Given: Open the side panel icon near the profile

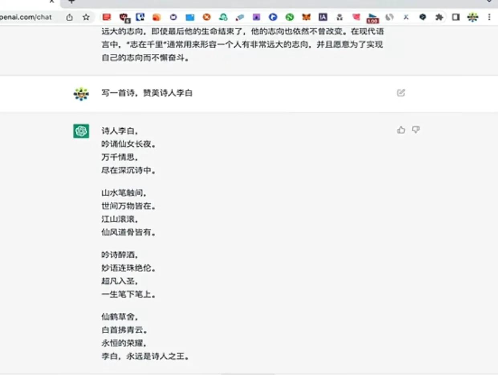Looking at the screenshot, I should click(455, 17).
